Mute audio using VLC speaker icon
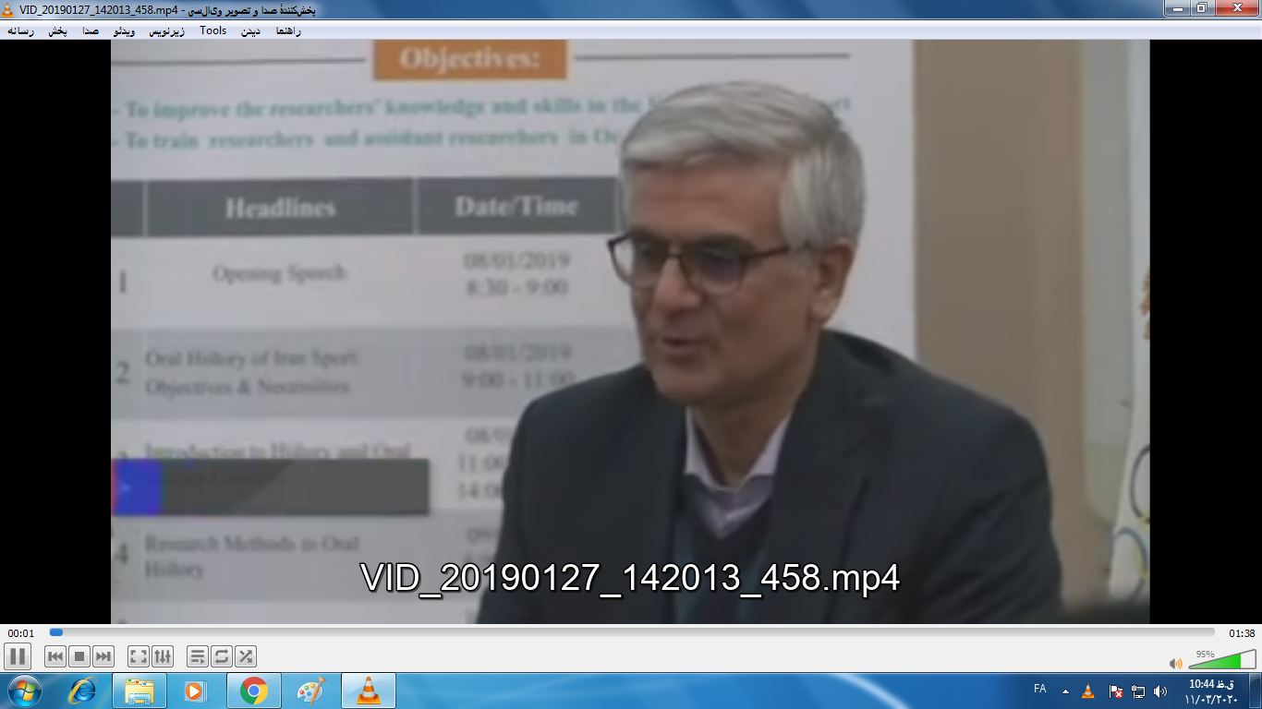 point(1176,663)
